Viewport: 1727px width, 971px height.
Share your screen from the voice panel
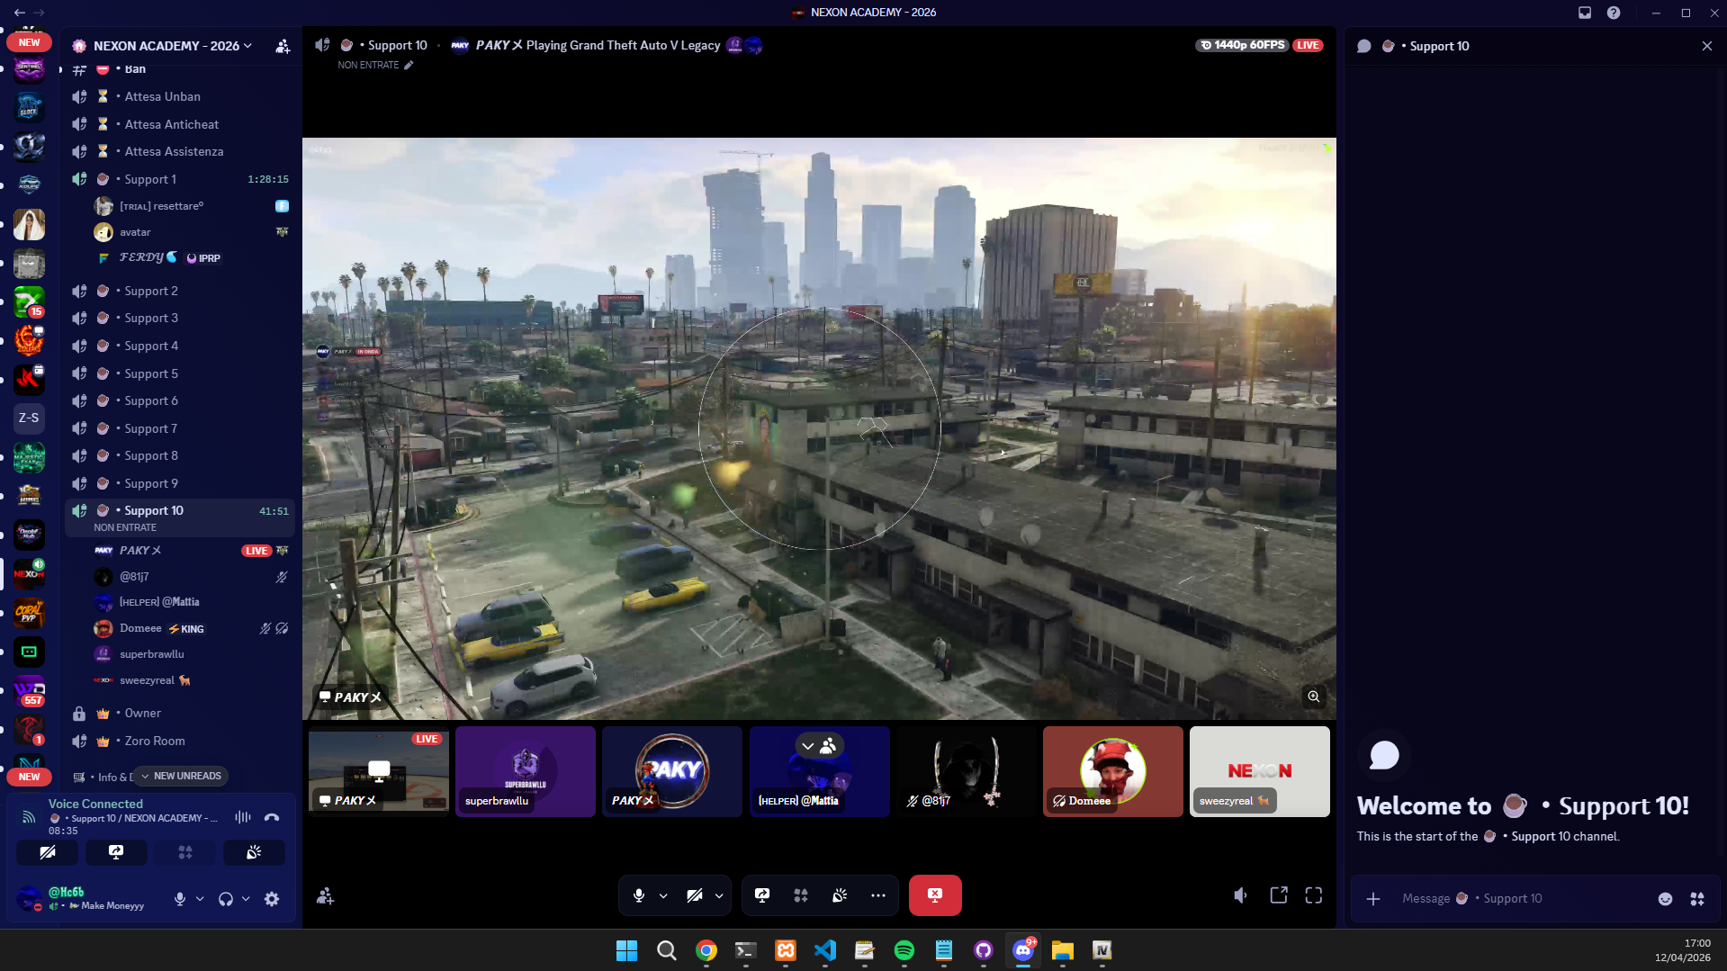tap(116, 852)
